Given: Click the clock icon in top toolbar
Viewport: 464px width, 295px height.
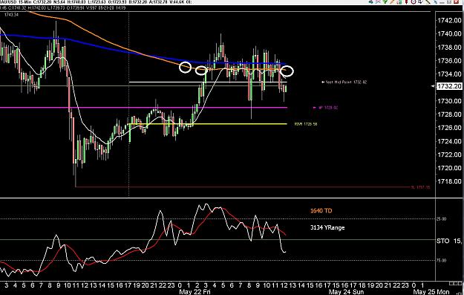Looking at the screenshot, I should click(x=414, y=1).
